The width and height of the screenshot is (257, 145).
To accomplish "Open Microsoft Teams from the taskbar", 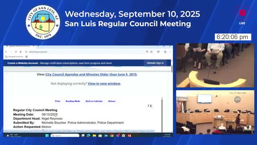I will pyautogui.click(x=118, y=136).
